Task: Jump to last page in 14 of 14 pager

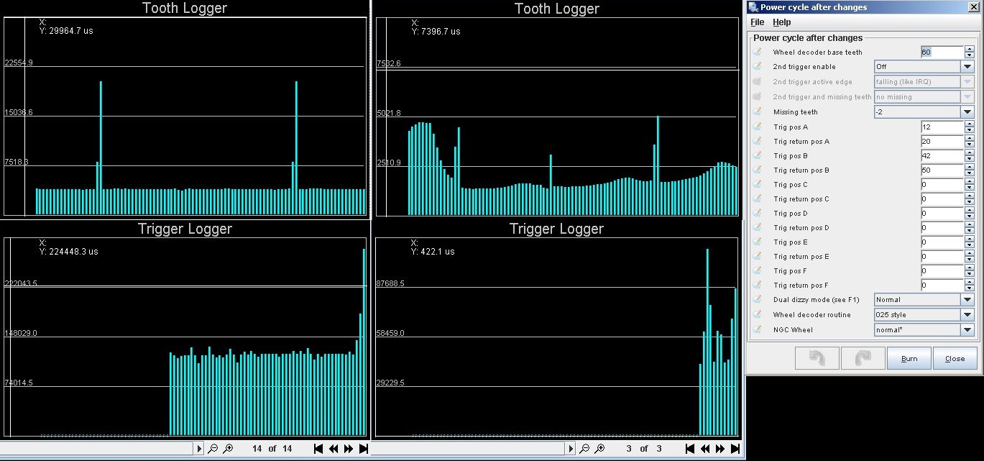Action: click(x=363, y=449)
